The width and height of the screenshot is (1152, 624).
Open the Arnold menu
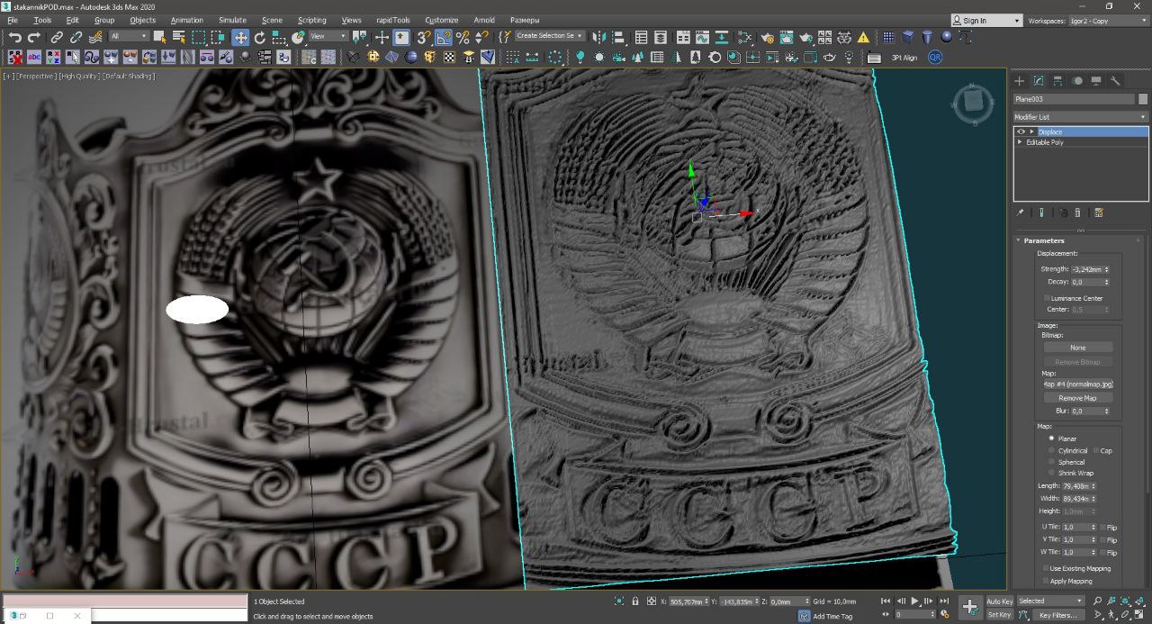point(484,20)
